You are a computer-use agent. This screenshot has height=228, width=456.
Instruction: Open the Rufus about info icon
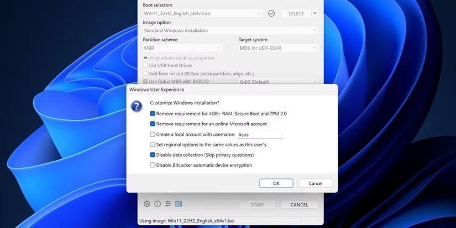point(158,204)
